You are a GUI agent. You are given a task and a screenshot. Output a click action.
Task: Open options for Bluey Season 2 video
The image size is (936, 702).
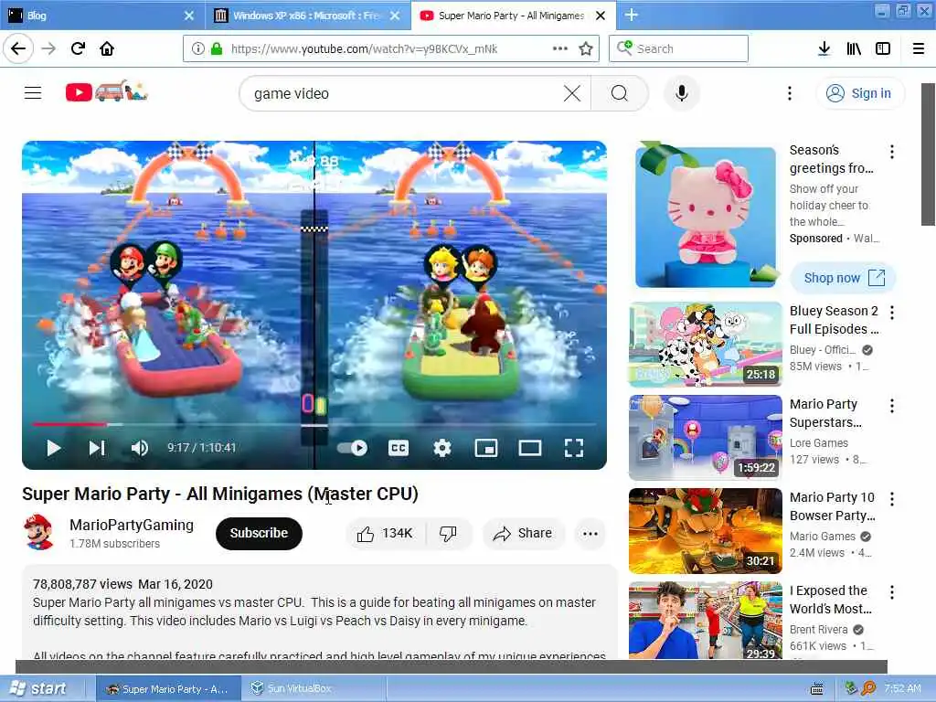pos(892,313)
